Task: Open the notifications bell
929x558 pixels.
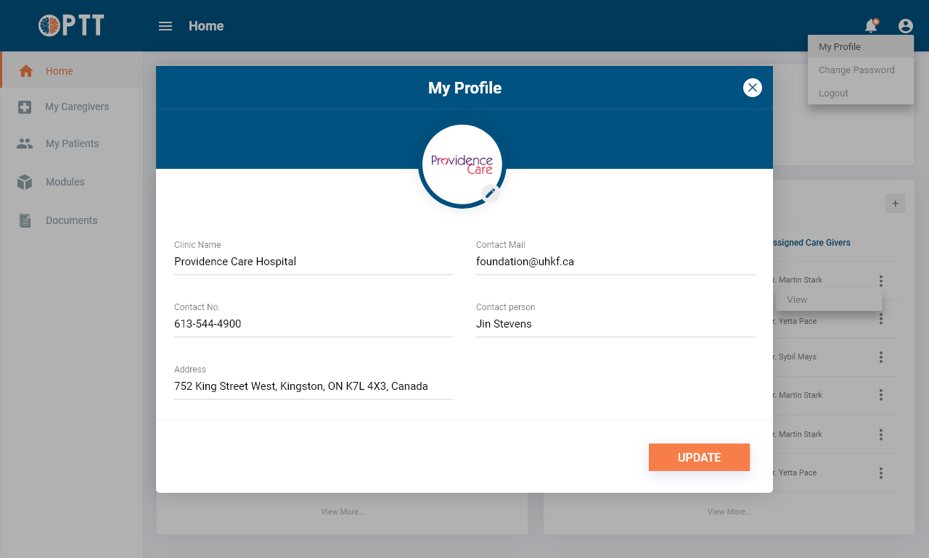Action: 871,26
